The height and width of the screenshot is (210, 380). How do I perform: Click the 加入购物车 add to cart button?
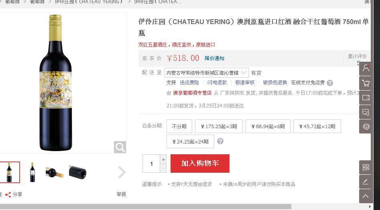pyautogui.click(x=200, y=163)
